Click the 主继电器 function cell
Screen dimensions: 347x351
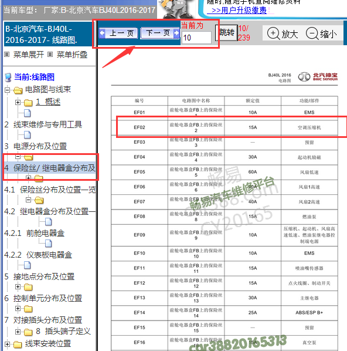tap(309, 298)
